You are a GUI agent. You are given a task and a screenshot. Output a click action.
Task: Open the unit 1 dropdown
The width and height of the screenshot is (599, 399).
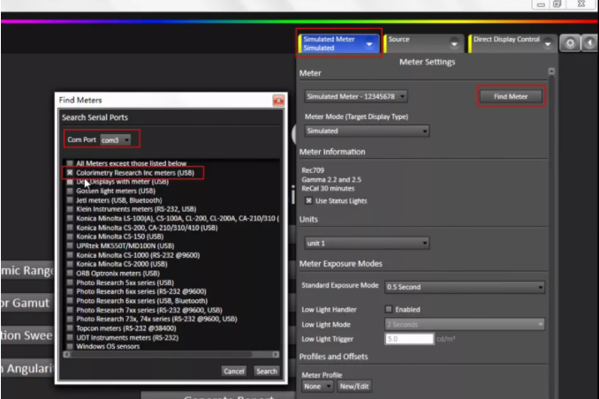(367, 244)
